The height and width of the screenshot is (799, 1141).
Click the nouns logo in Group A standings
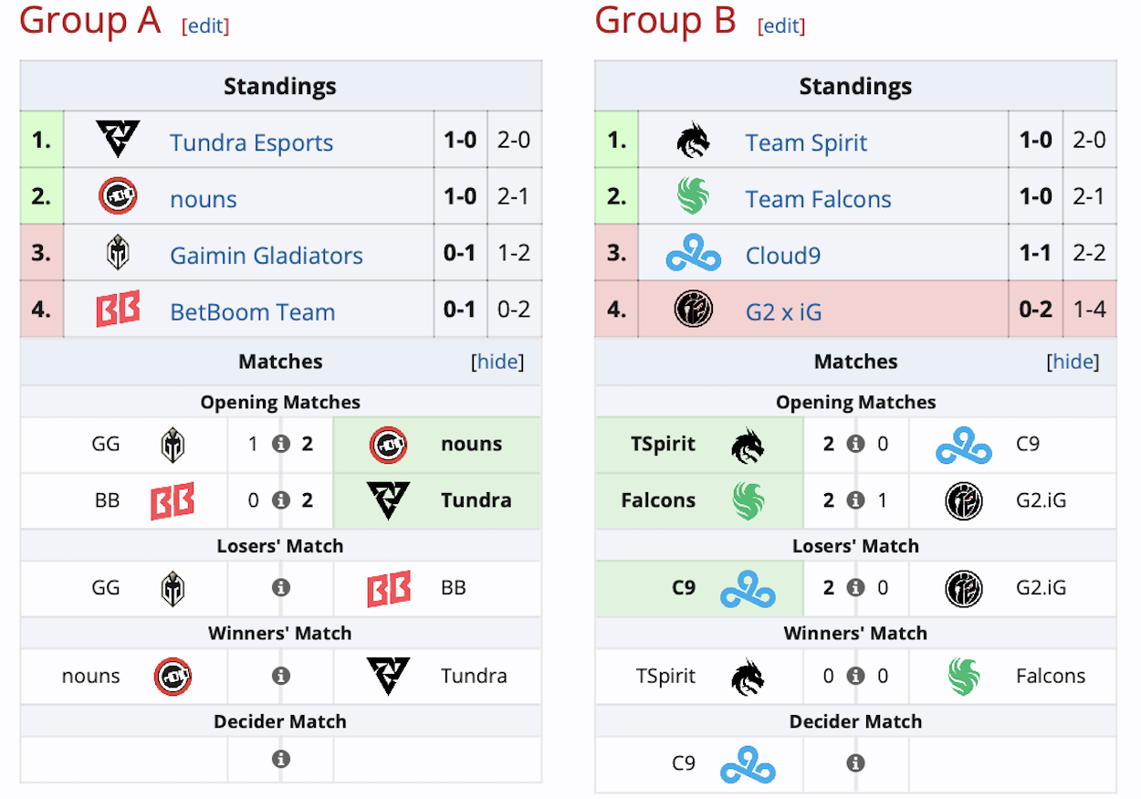(118, 196)
